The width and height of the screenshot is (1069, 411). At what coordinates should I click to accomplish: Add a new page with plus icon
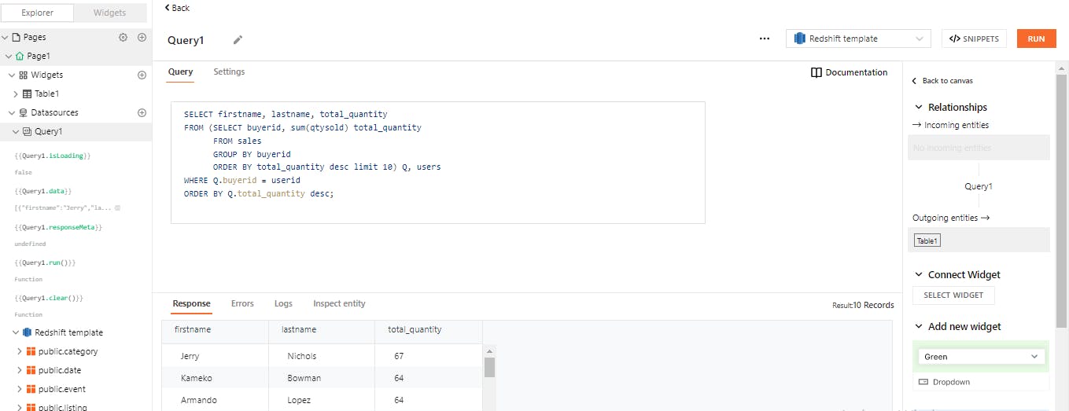click(142, 37)
